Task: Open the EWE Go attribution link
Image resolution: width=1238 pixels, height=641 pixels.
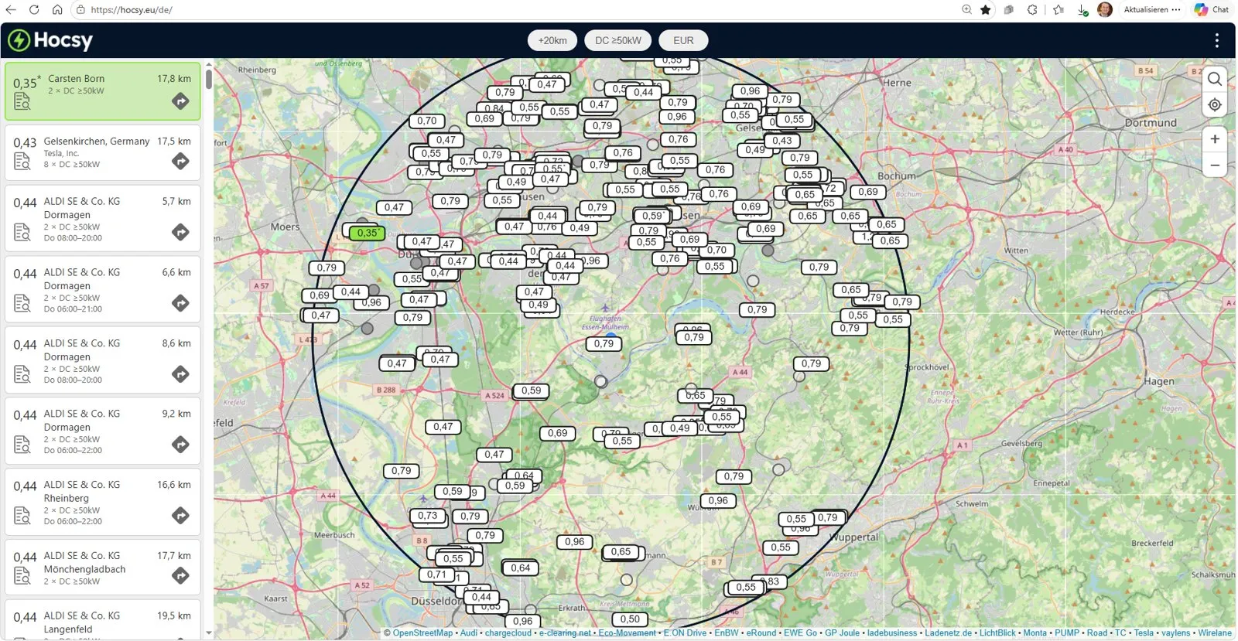Action: [800, 633]
